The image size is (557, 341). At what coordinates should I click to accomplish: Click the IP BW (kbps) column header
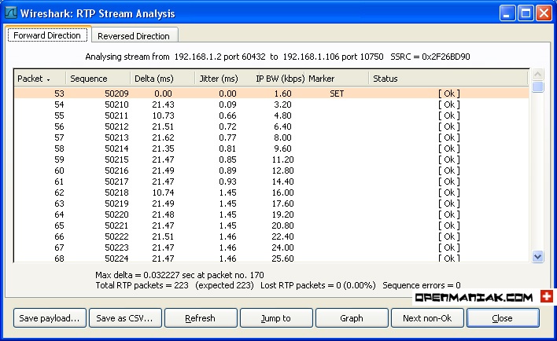280,79
